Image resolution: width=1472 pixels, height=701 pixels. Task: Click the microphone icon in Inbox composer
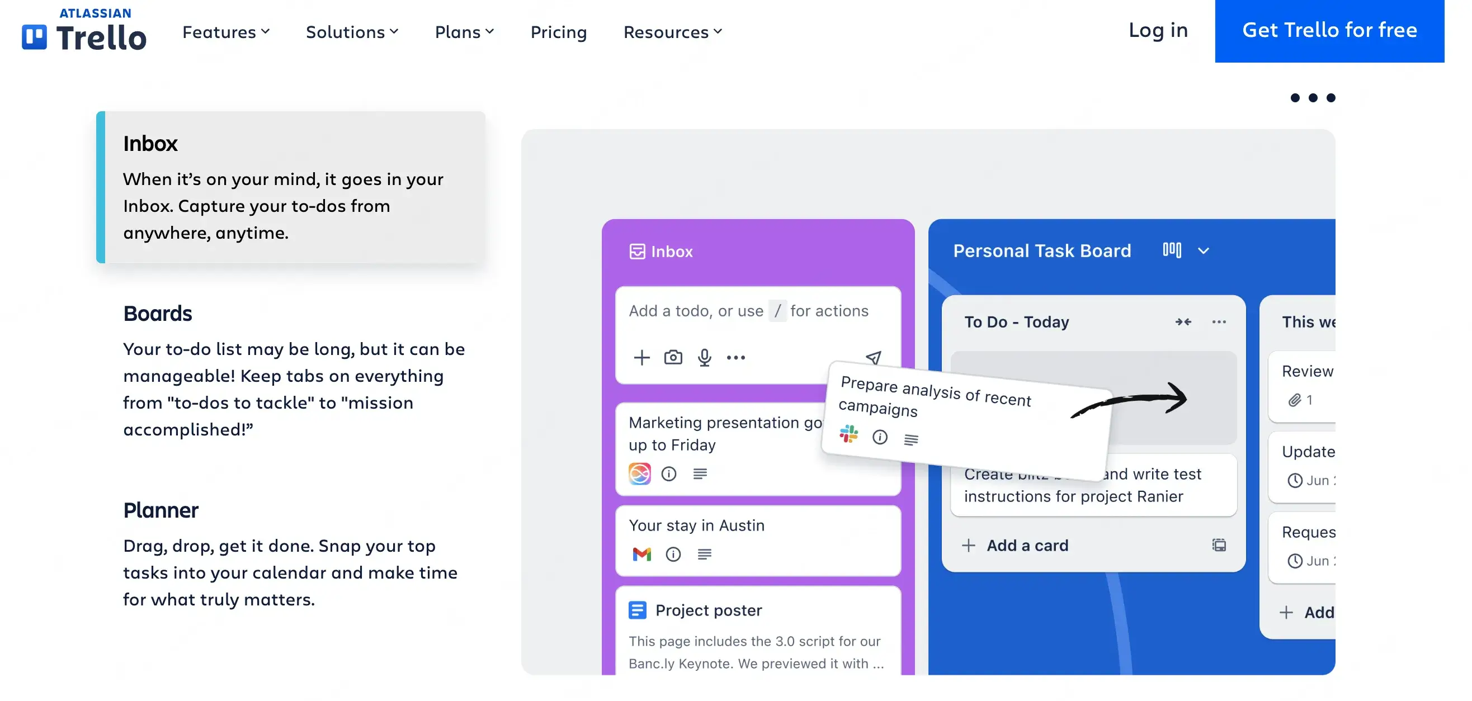coord(705,358)
